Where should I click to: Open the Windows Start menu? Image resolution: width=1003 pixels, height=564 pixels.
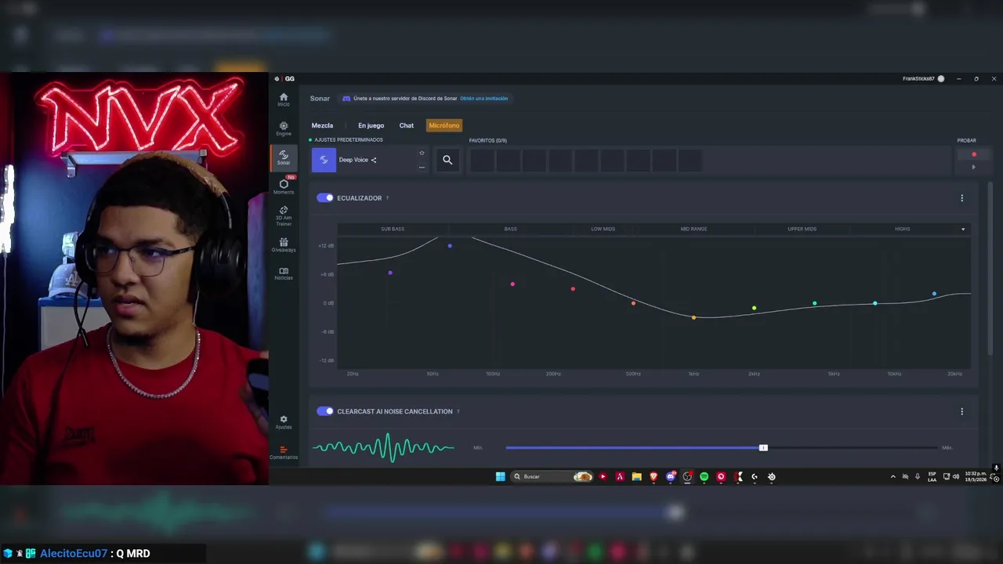coord(500,476)
